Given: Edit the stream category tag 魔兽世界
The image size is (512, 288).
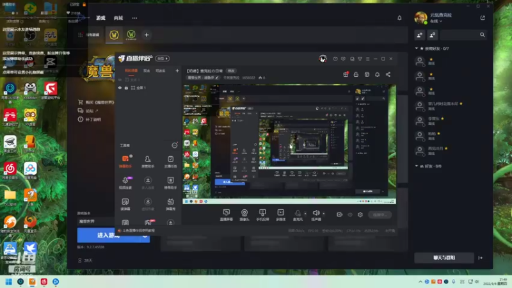Looking at the screenshot, I should click(x=202, y=77).
